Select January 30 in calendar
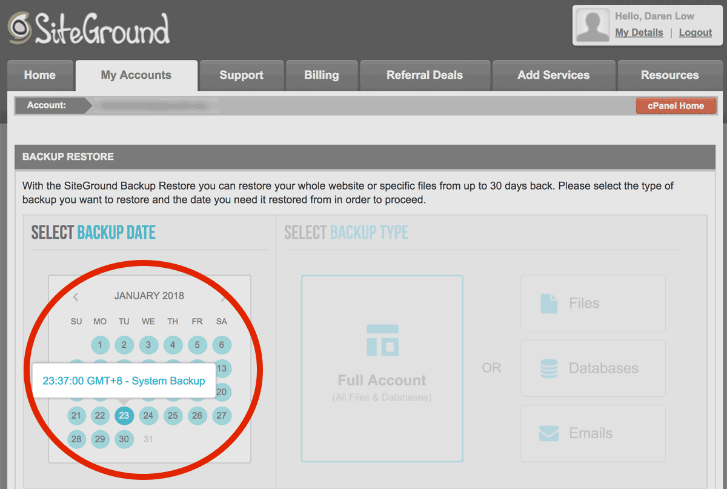The width and height of the screenshot is (727, 489). tap(124, 439)
